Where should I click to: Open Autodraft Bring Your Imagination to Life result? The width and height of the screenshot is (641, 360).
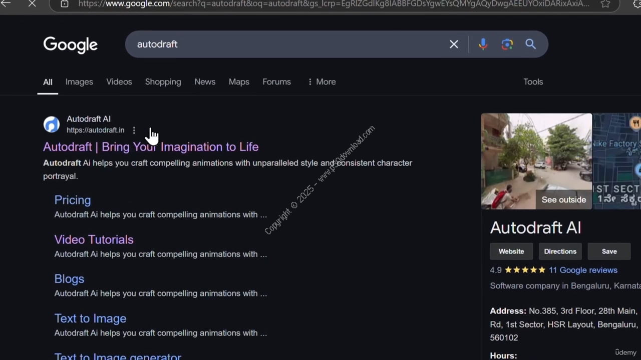point(151,147)
